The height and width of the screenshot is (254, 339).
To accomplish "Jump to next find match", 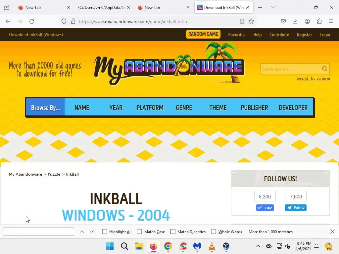I will (92, 232).
